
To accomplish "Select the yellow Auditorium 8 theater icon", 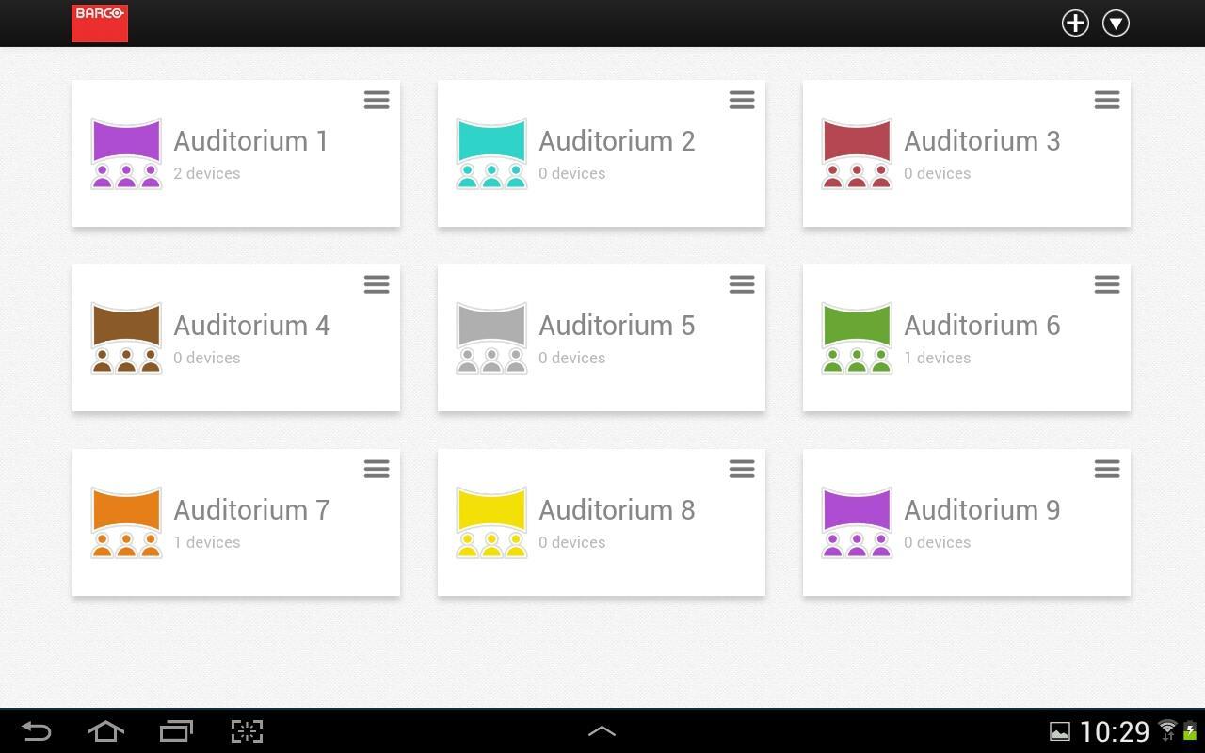I will point(491,522).
